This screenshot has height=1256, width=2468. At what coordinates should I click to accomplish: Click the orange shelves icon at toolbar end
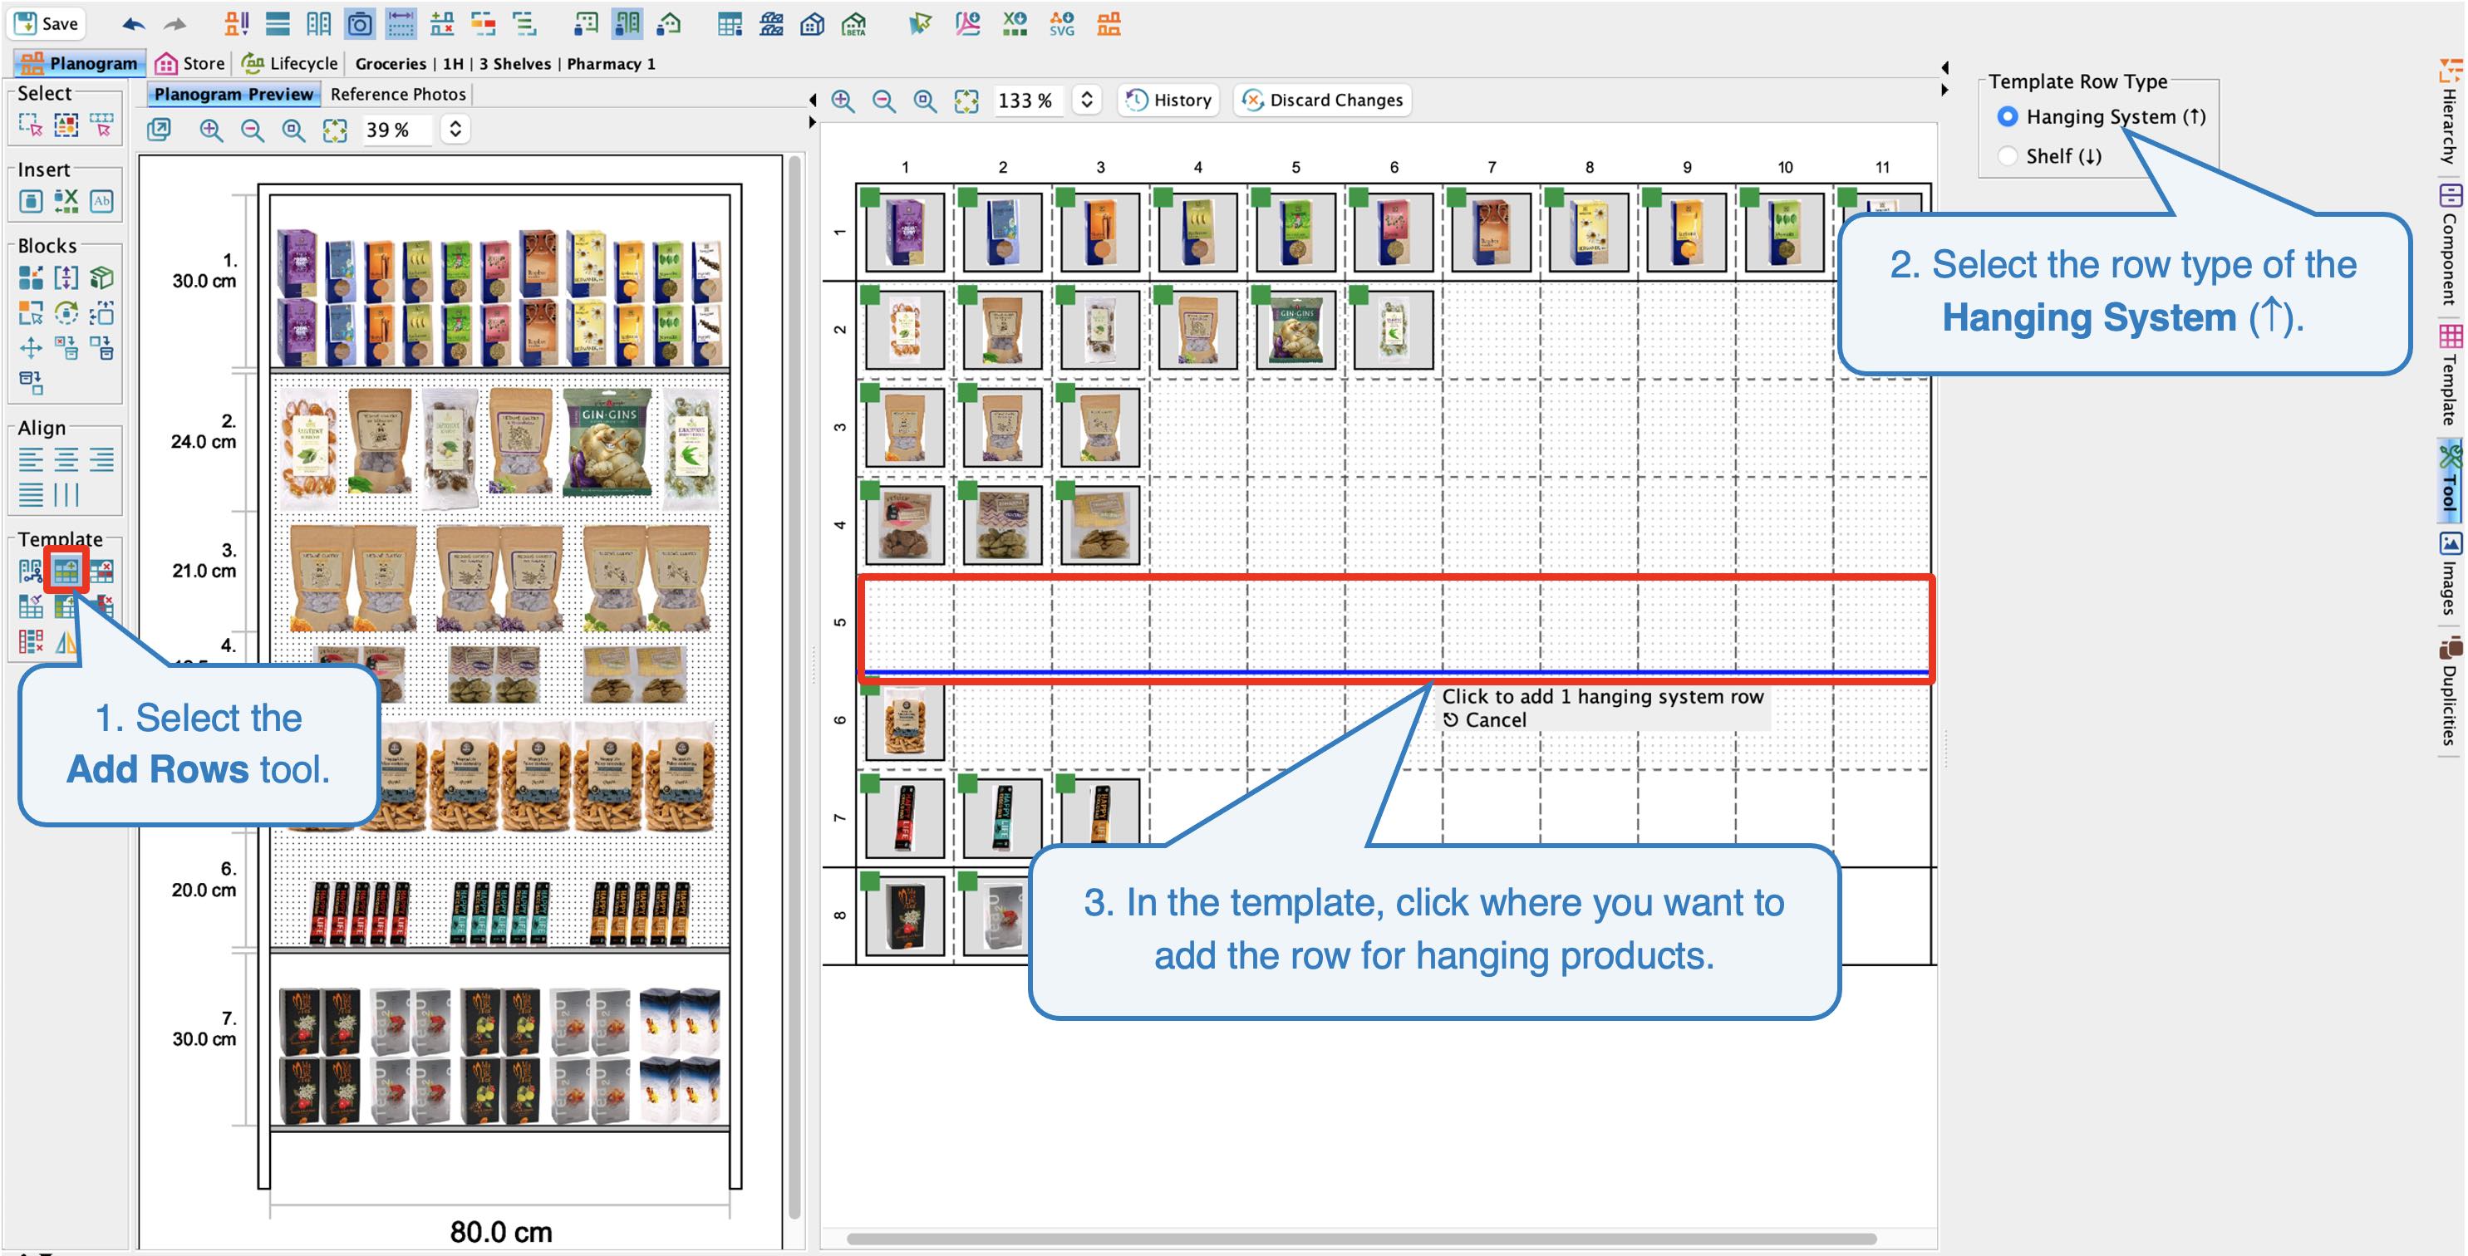click(x=1109, y=24)
